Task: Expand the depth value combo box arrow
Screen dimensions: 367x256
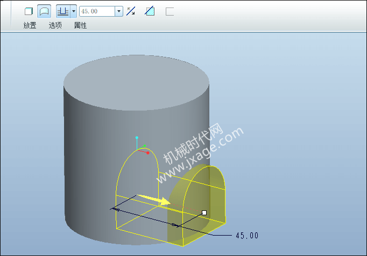Action: [x=119, y=11]
